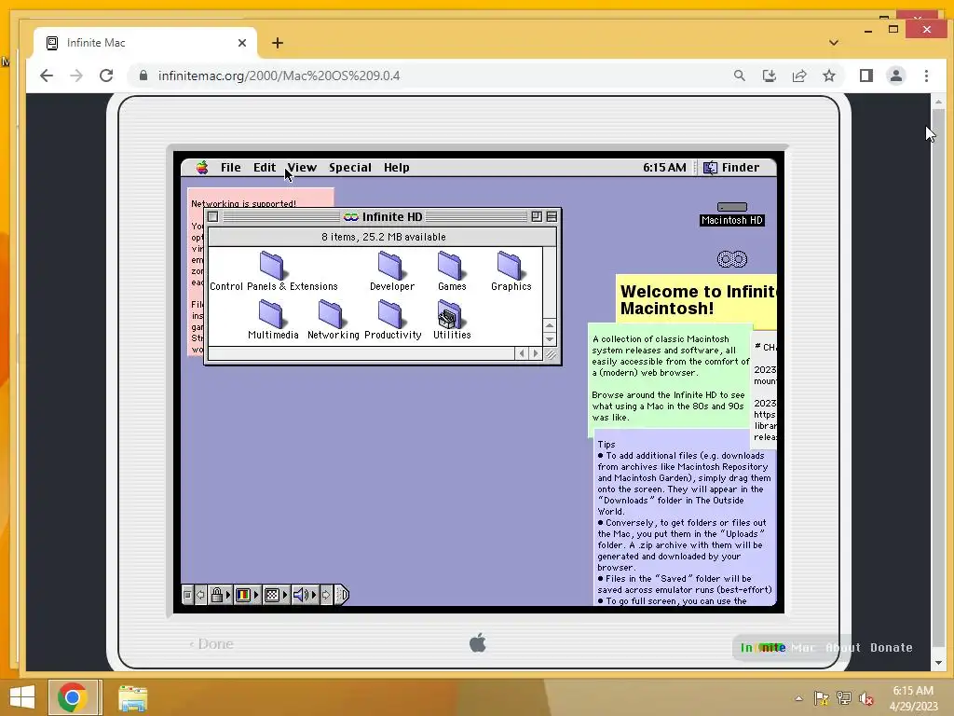Open a new browser tab
Viewport: 954px width, 716px height.
(278, 43)
